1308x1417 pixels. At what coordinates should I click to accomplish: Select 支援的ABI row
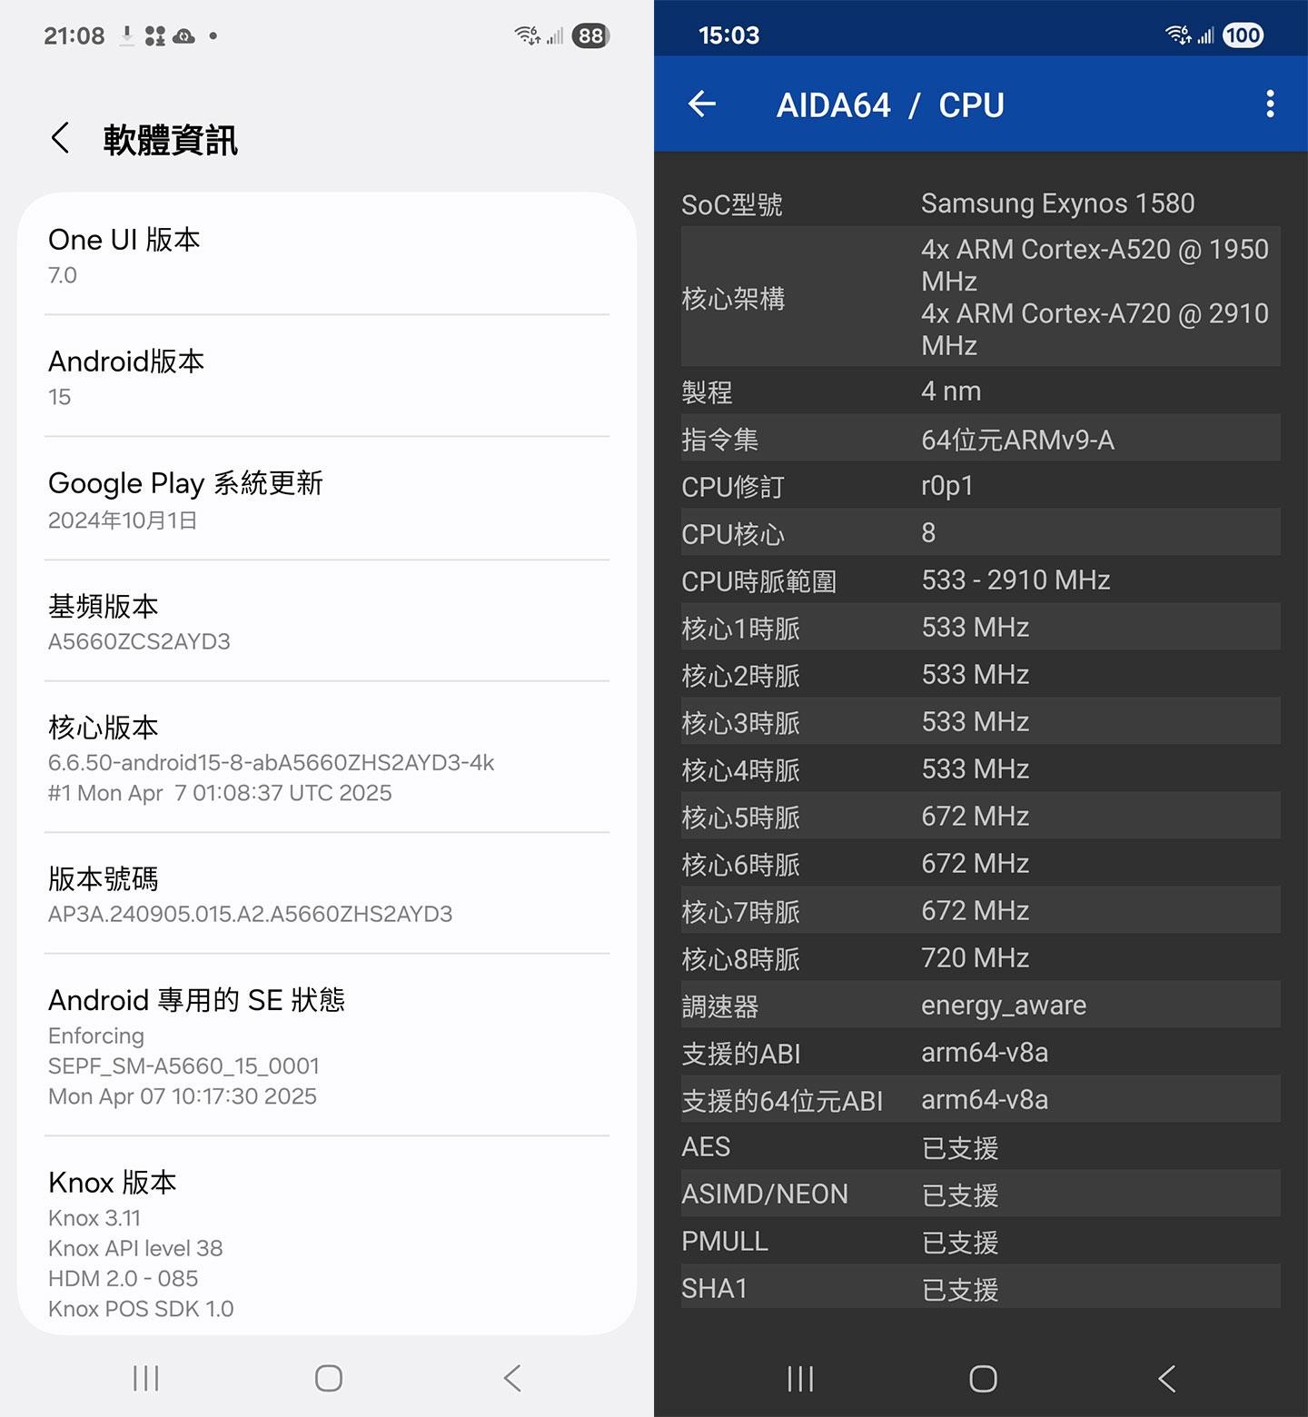click(981, 1052)
